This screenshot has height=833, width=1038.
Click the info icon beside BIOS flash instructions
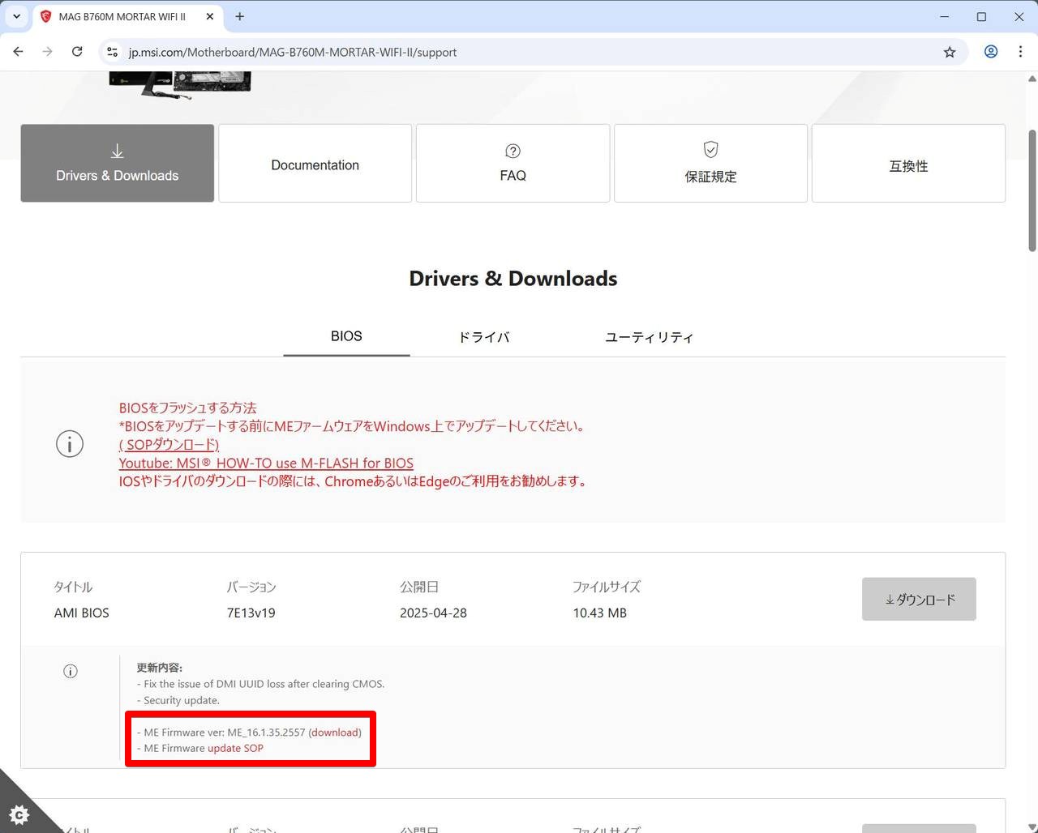[x=70, y=444]
